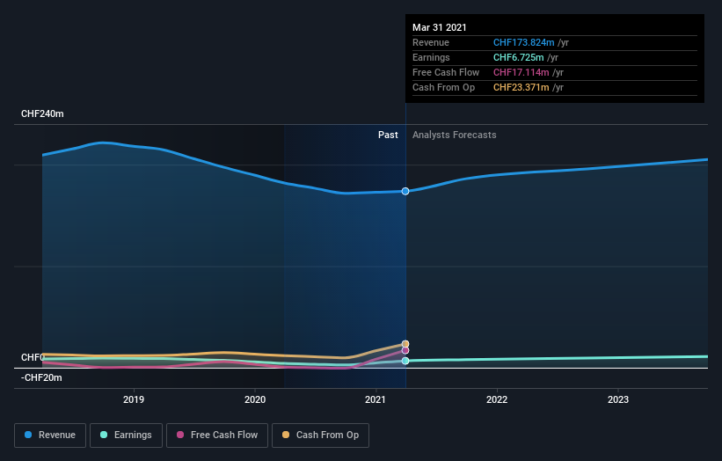Click the Mar 31 2021 tooltip date

440,27
